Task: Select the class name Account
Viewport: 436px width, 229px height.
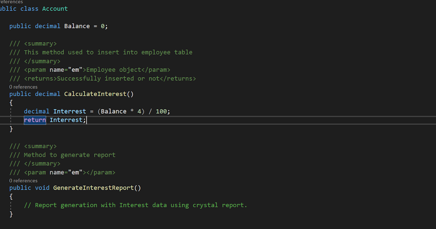Action: 54,8
